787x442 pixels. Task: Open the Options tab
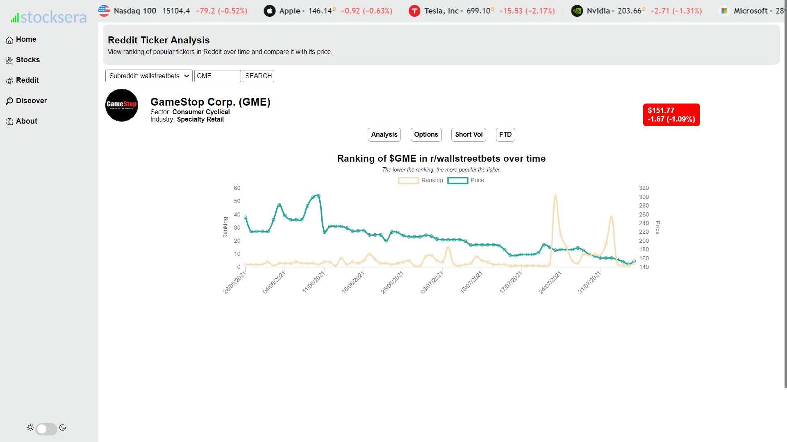tap(426, 135)
